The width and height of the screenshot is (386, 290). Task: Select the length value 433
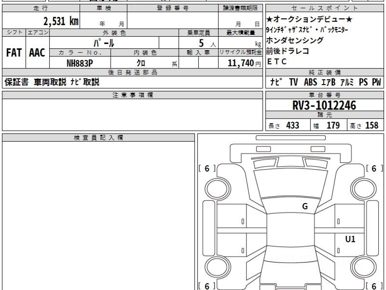293,125
